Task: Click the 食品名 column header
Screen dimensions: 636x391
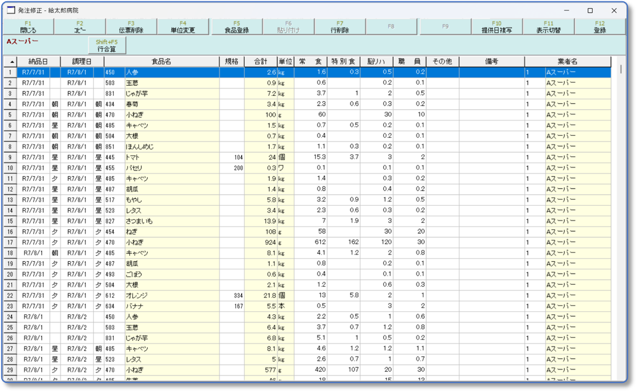Action: point(161,62)
